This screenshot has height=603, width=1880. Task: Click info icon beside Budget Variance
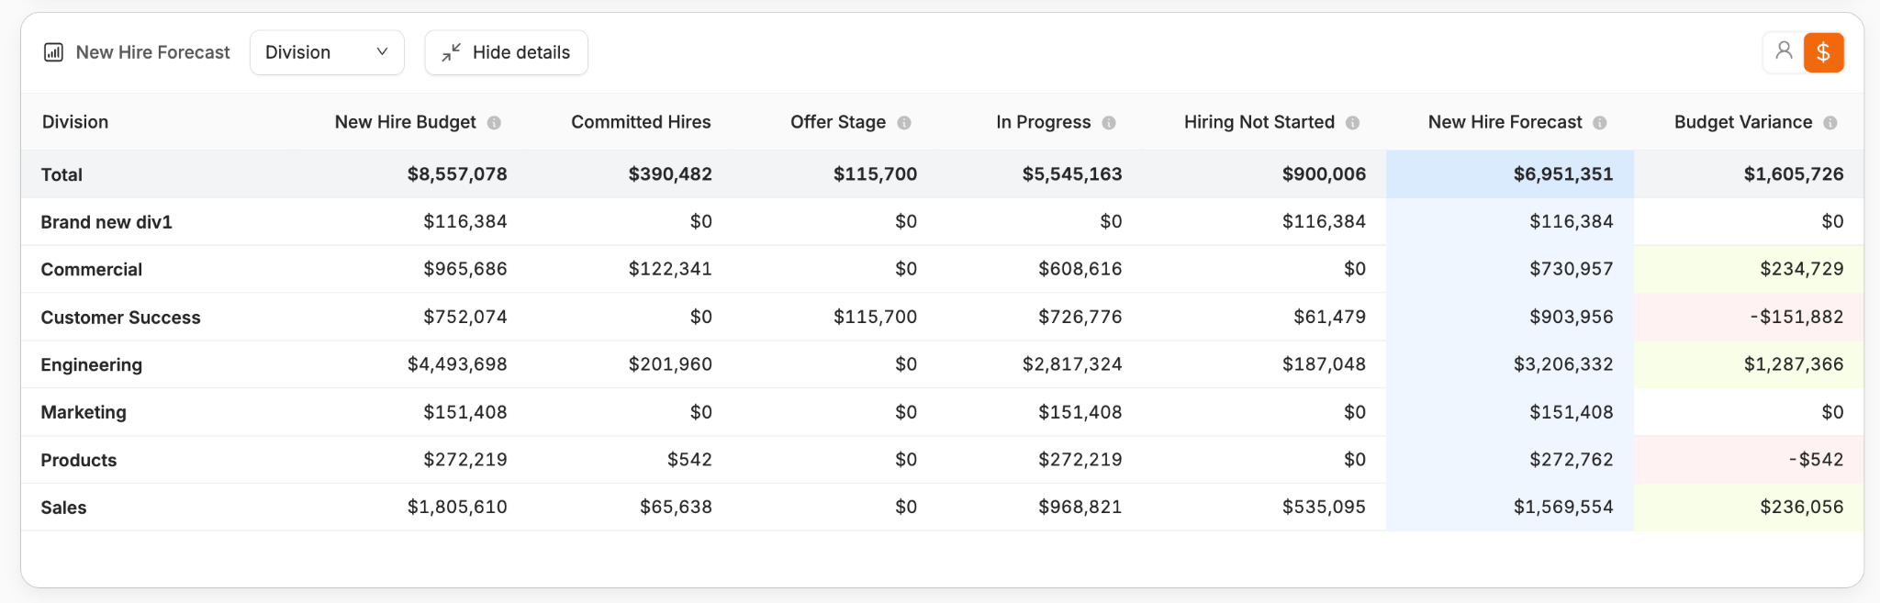[1830, 123]
